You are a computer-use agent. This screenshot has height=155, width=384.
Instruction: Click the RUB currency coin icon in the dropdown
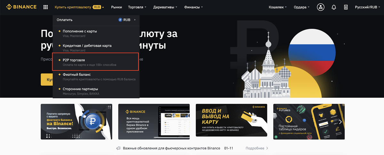pyautogui.click(x=120, y=20)
